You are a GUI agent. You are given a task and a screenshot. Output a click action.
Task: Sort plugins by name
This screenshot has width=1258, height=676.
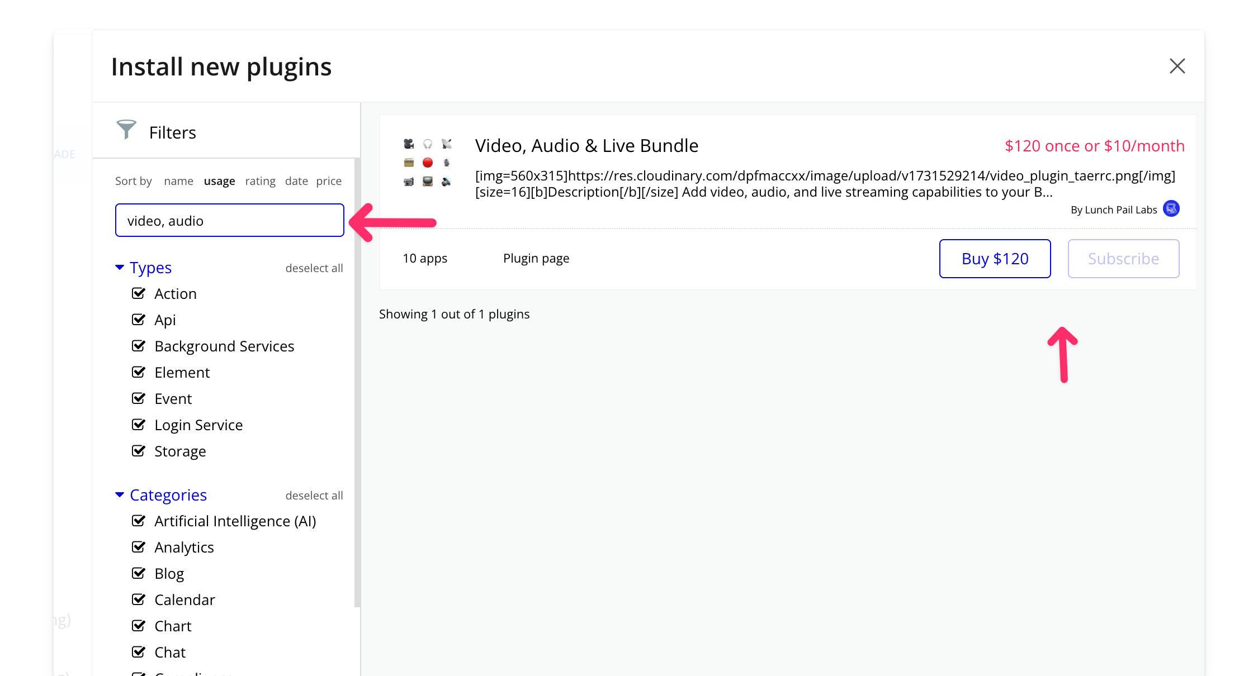(x=178, y=181)
